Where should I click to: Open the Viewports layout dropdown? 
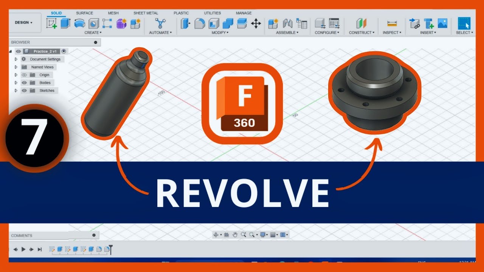(x=284, y=235)
